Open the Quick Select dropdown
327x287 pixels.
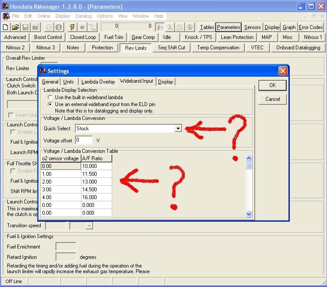178,129
